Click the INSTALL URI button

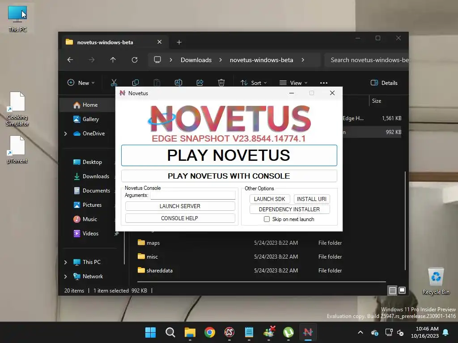[x=312, y=199]
